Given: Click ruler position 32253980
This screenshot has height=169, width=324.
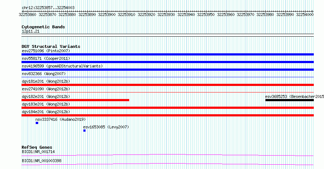Looking at the screenshot, I should click(x=265, y=15).
